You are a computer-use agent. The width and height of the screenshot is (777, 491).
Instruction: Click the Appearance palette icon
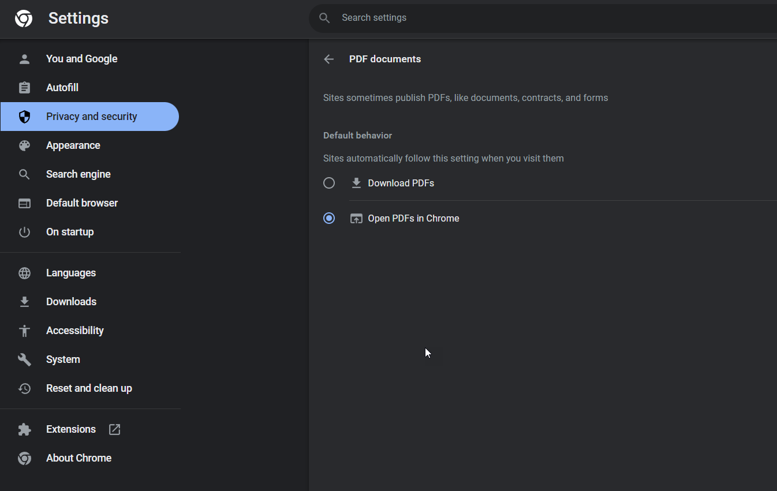(x=24, y=145)
